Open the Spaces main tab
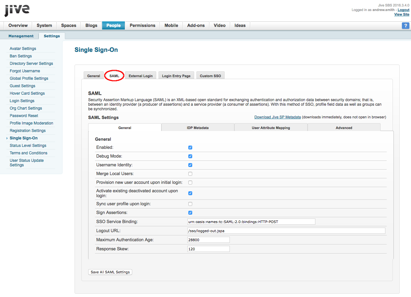The image size is (411, 297). (x=69, y=26)
